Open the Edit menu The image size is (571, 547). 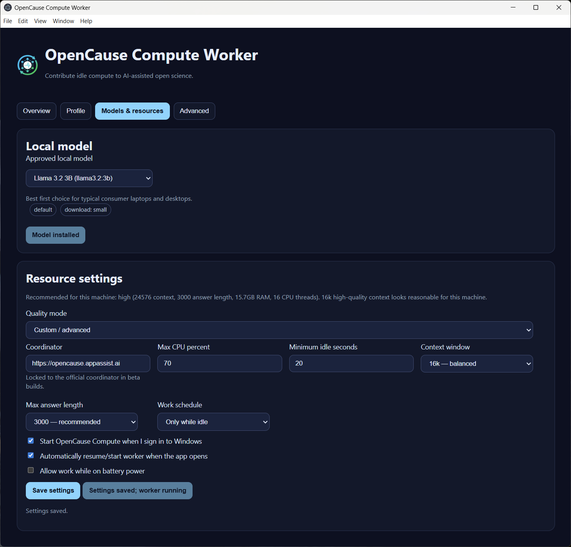coord(23,21)
